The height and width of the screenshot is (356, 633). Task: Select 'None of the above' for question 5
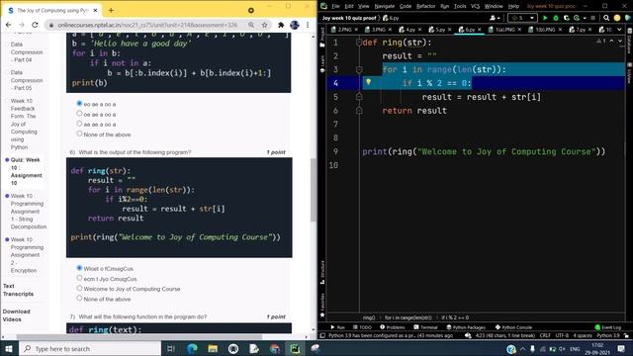[79, 134]
